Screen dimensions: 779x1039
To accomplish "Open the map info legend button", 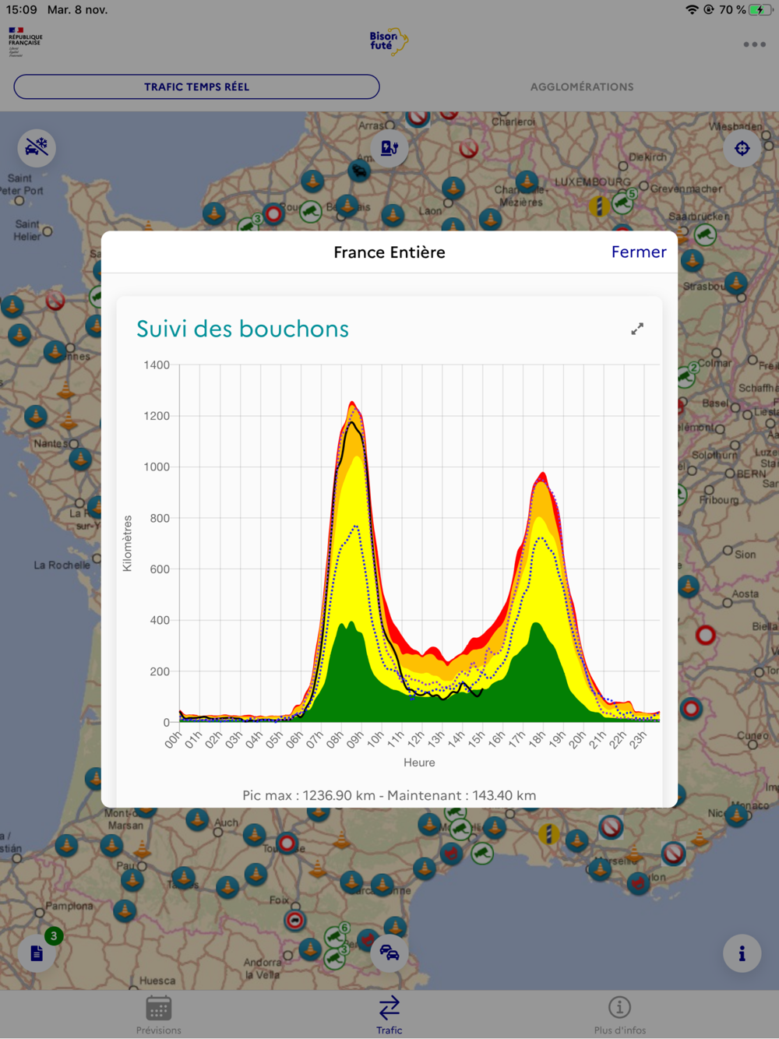I will [742, 953].
